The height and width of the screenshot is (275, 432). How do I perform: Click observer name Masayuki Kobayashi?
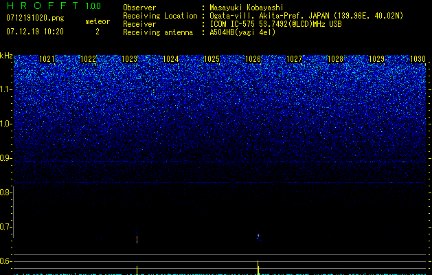point(247,8)
